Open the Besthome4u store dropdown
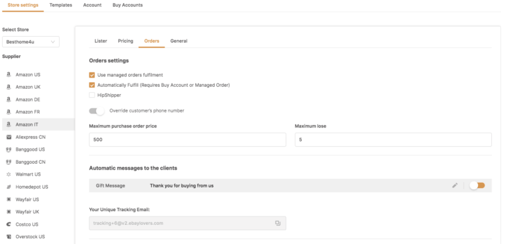 pyautogui.click(x=31, y=41)
